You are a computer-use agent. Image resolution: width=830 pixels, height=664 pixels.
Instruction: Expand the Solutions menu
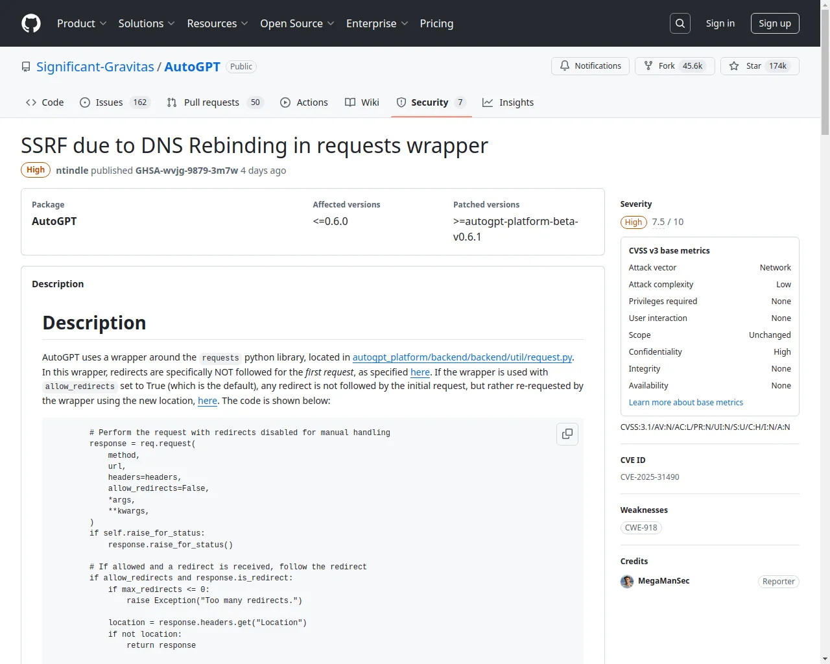point(147,23)
